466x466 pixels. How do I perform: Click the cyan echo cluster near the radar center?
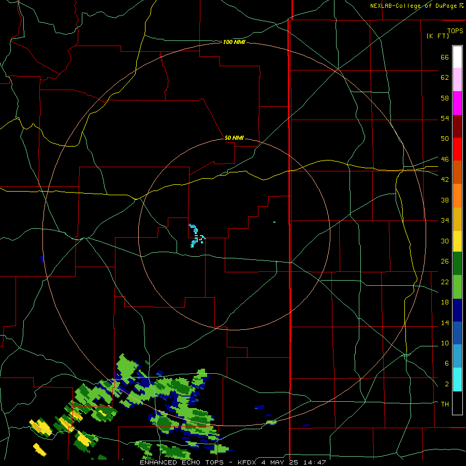tap(197, 236)
